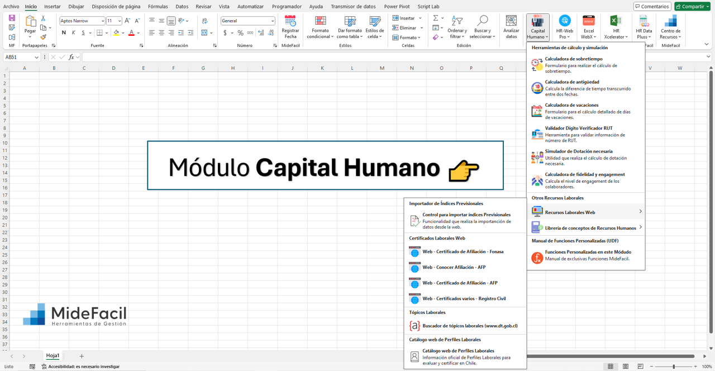Expand the Name Box dropdown arrow
The image size is (715, 371).
point(36,57)
